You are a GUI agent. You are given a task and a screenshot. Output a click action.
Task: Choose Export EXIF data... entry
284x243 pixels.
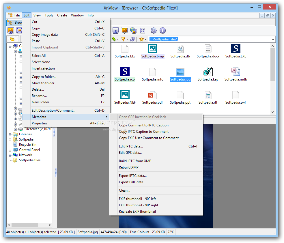[x=156, y=182]
